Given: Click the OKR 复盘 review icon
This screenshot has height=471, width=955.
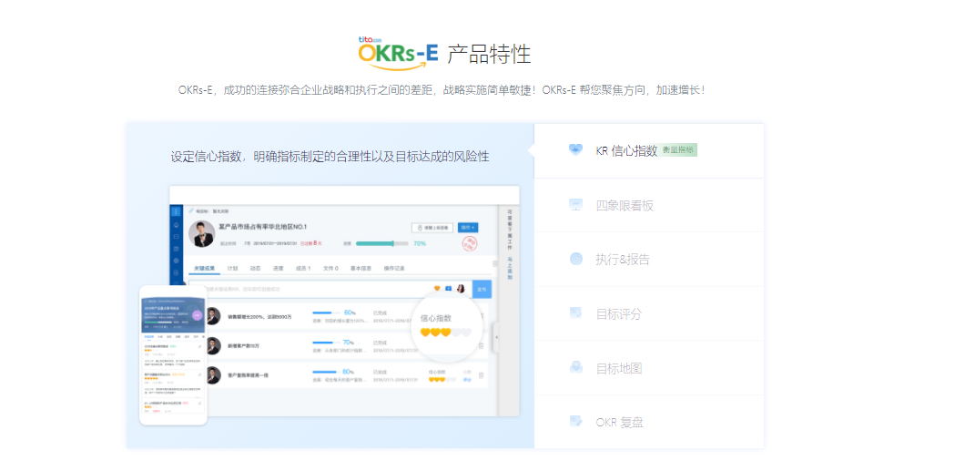Looking at the screenshot, I should pos(575,421).
